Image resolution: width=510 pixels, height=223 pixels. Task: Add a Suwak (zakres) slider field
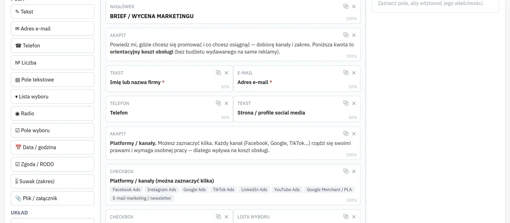(x=53, y=181)
